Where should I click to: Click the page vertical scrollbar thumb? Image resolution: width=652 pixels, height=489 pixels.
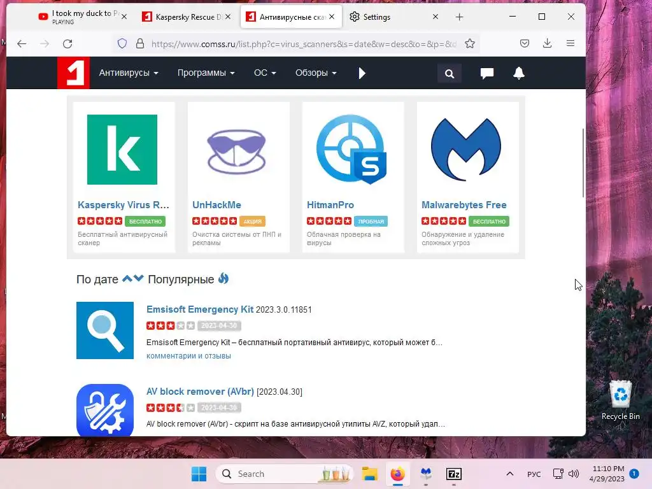[x=583, y=163]
